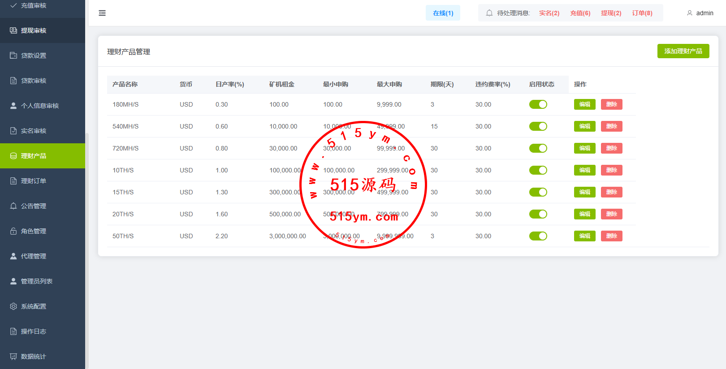This screenshot has height=369, width=726.
Task: Click the 数据统计 chart icon
Action: coord(13,356)
